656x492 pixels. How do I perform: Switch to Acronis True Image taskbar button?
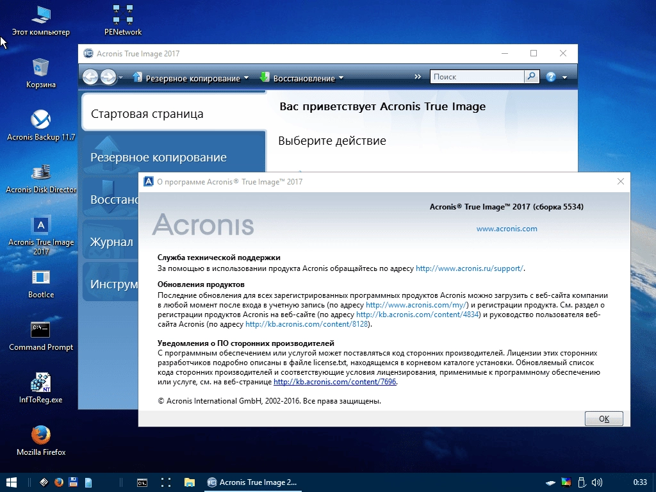252,482
